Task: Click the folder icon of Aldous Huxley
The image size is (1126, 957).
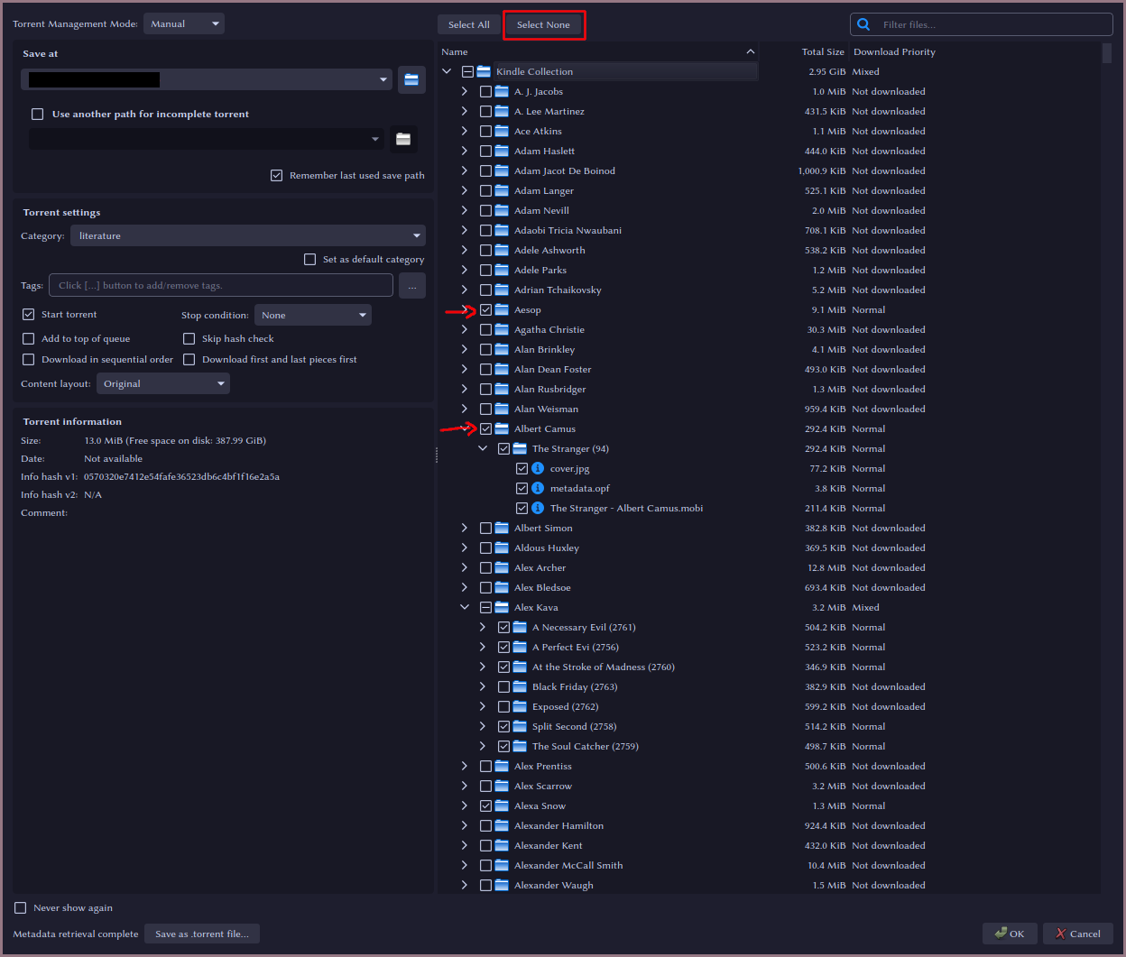Action: pyautogui.click(x=502, y=548)
